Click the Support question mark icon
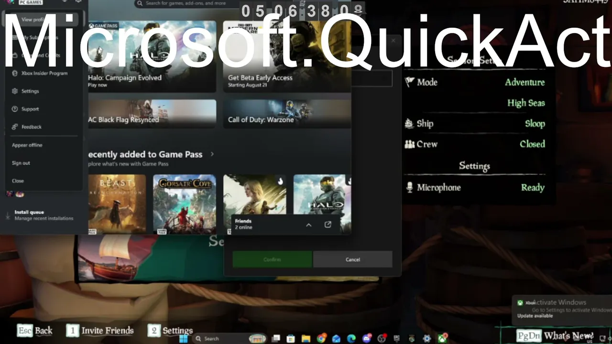 (15, 109)
